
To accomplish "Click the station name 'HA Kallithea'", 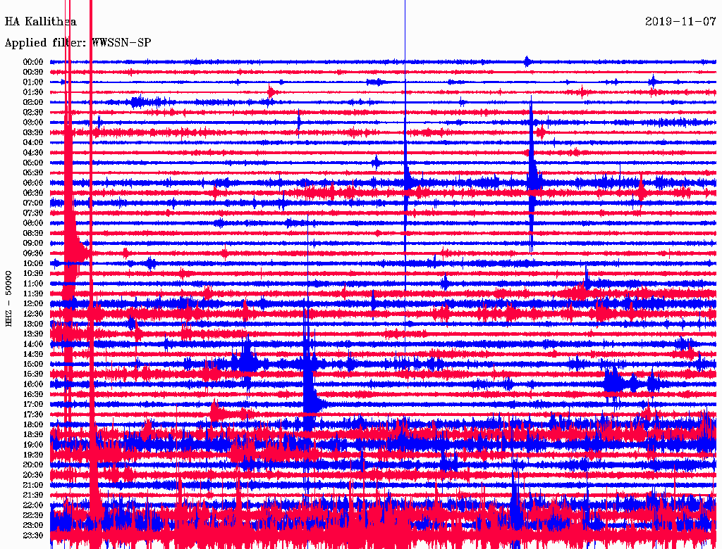I will coord(40,22).
